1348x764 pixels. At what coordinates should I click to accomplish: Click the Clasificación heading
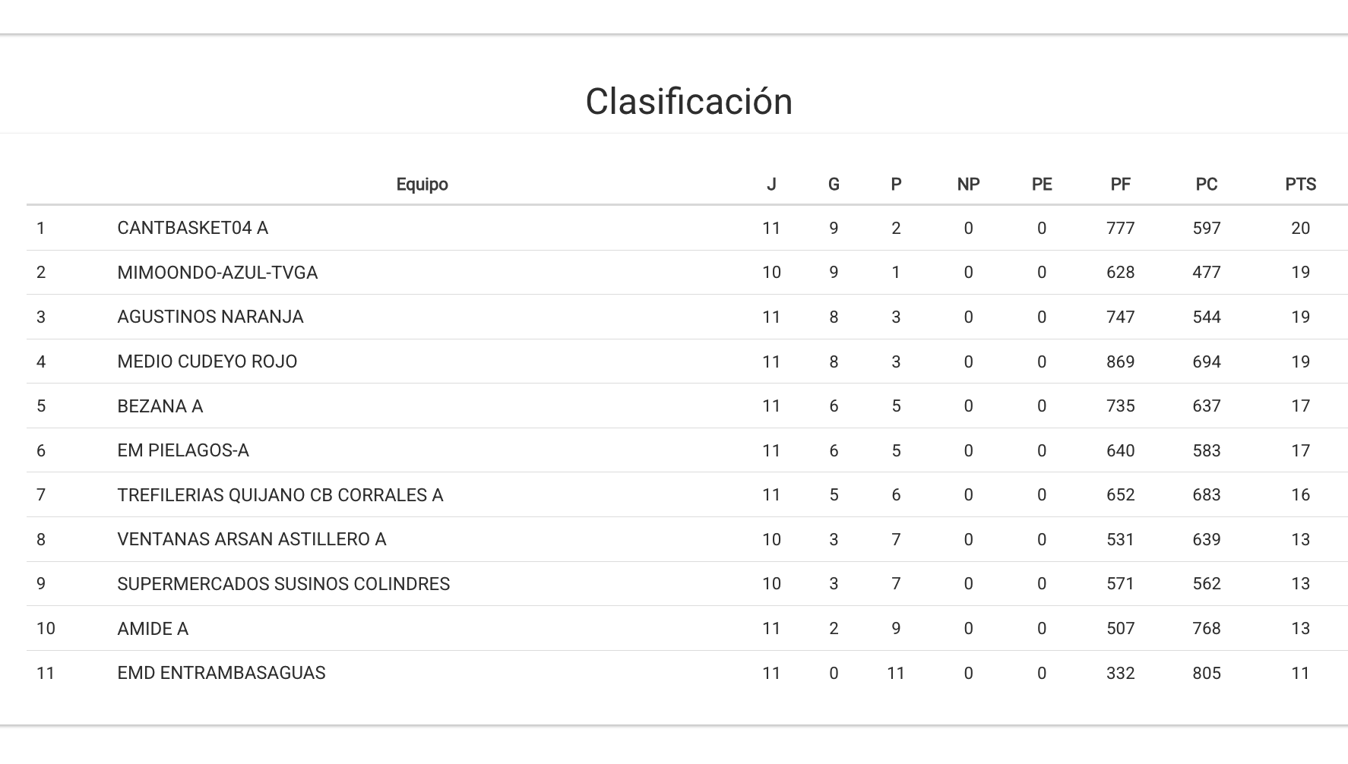688,102
